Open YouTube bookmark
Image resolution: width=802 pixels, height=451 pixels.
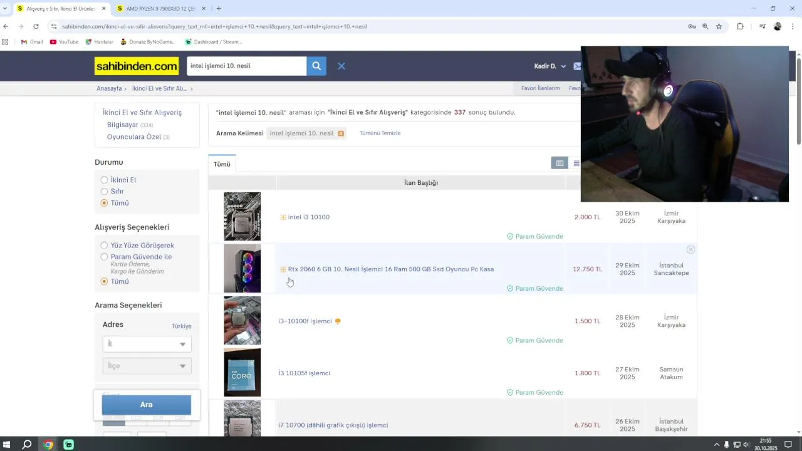64,42
